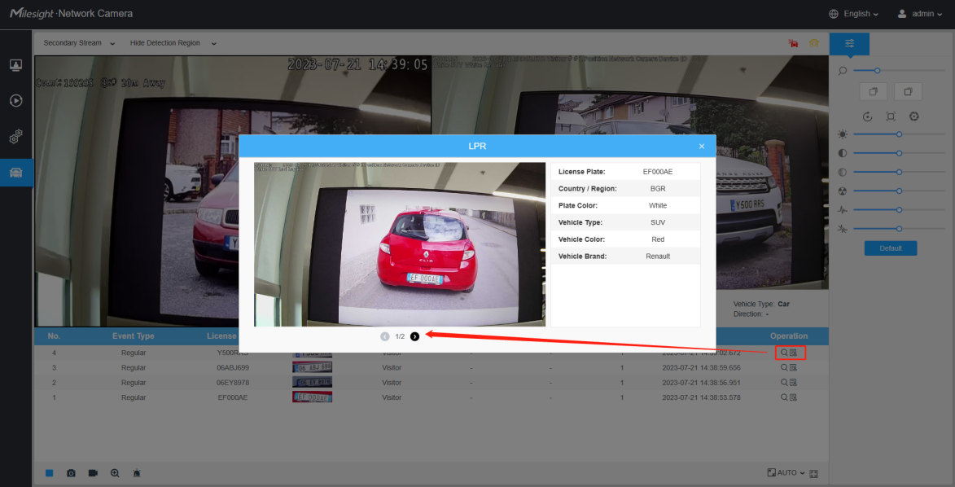The image size is (955, 487).
Task: Go to previous image in LPR dialog
Action: (385, 336)
